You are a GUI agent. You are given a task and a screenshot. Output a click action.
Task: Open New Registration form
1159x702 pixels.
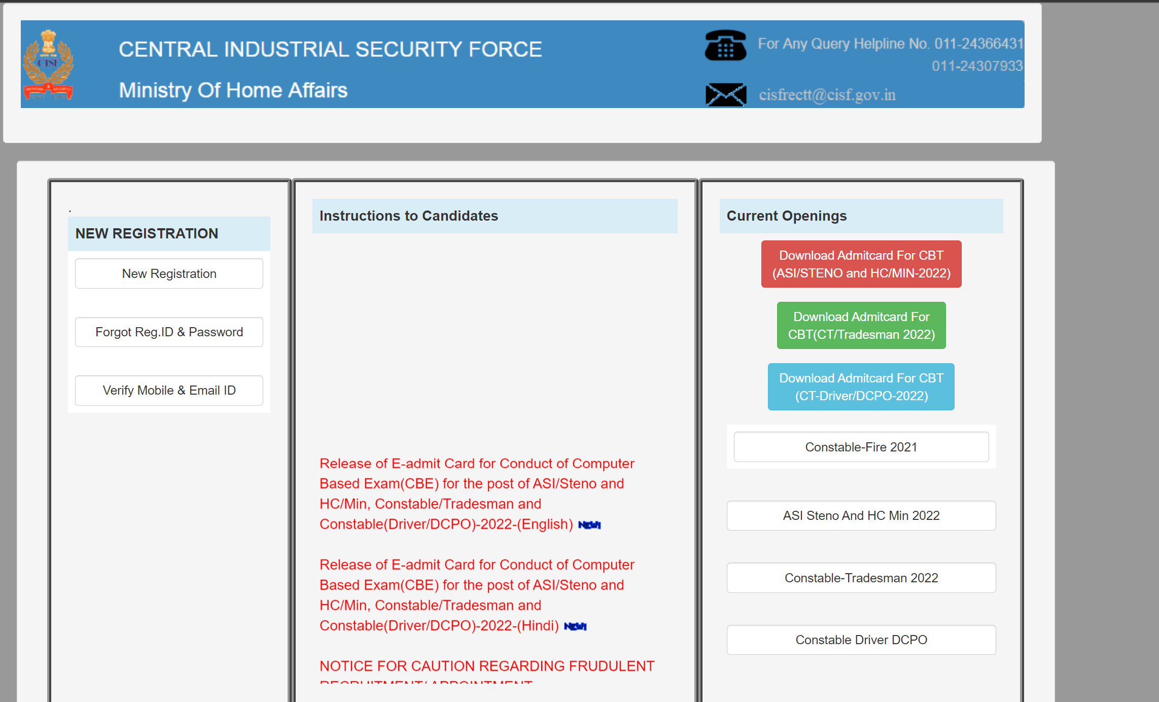[169, 273]
